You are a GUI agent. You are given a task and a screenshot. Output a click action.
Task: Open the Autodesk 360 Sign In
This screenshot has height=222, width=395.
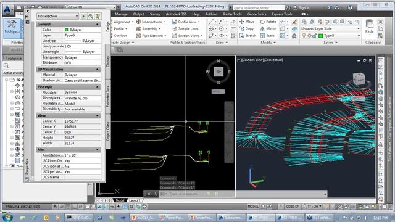pyautogui.click(x=301, y=8)
